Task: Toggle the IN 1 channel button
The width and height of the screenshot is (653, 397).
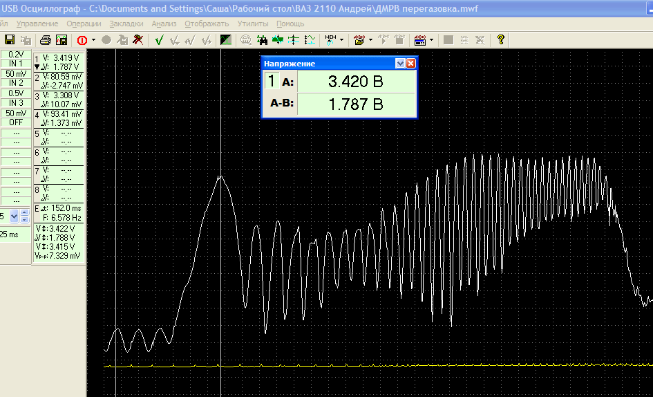Action: coord(16,64)
